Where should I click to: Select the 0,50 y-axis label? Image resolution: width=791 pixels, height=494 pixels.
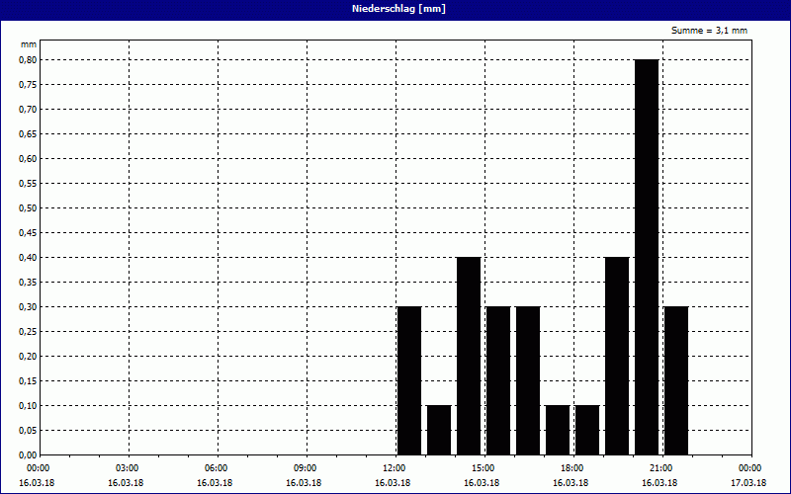28,207
